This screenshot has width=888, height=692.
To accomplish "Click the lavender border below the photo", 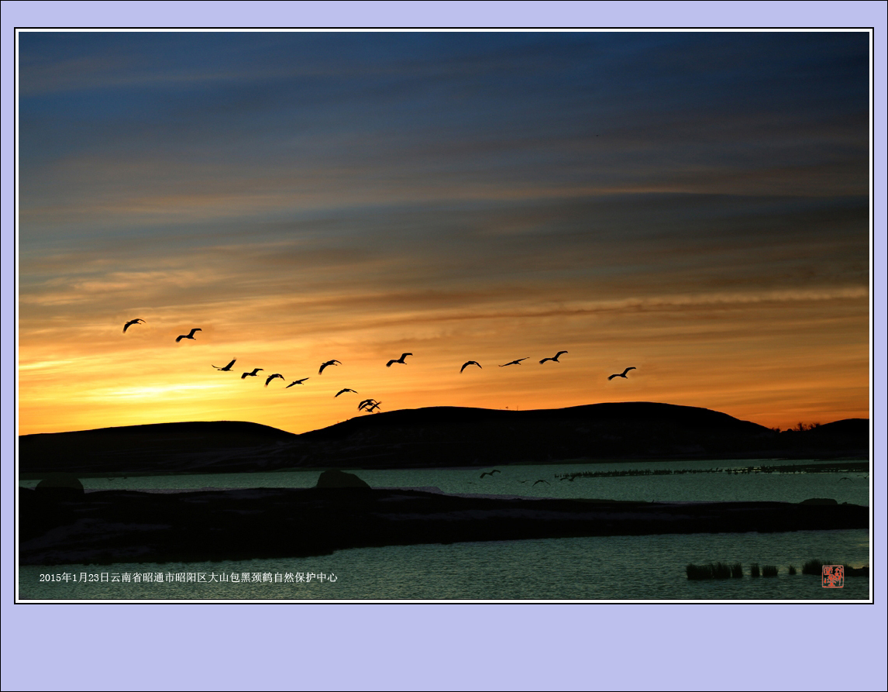I will (444, 646).
